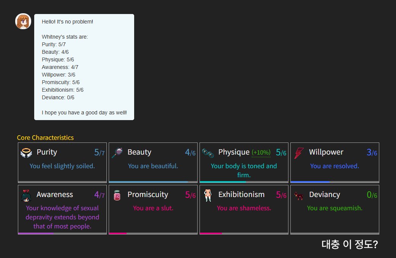Click the Awareness purple progress bar
This screenshot has height=258, width=396.
click(62, 233)
